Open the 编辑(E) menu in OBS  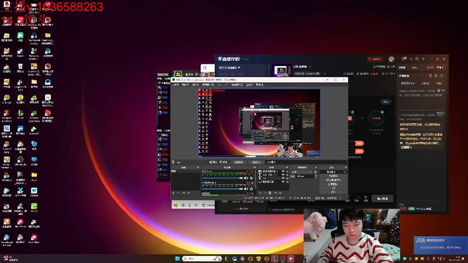click(185, 85)
